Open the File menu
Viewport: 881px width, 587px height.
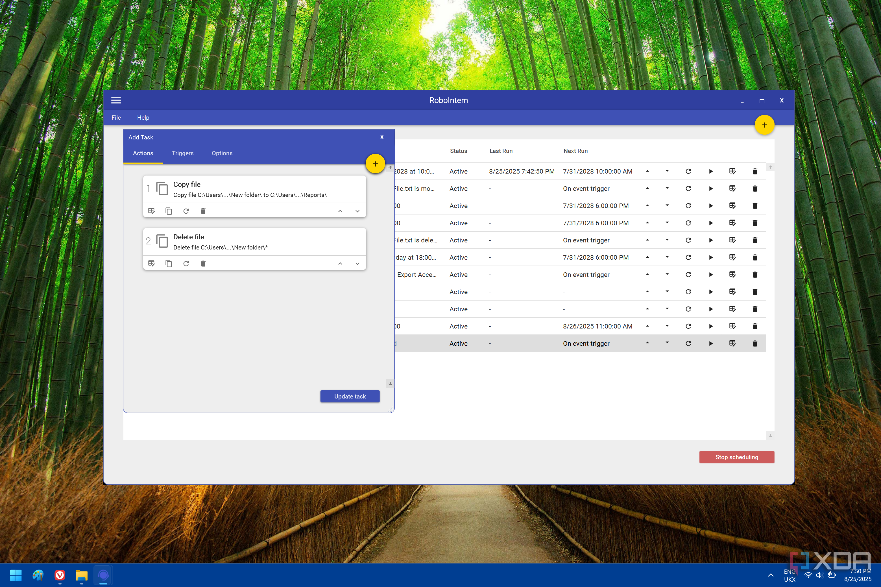[116, 118]
